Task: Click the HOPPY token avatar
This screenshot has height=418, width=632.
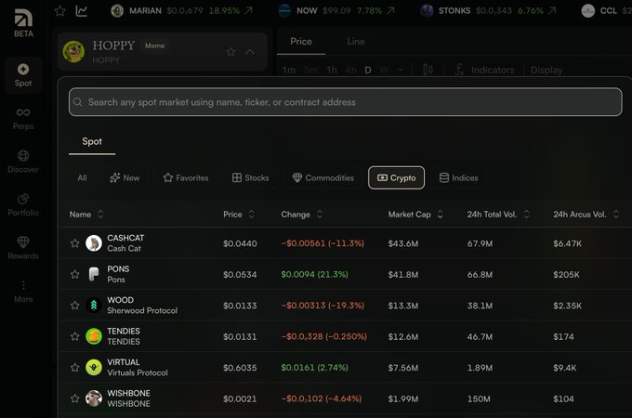Action: [73, 51]
